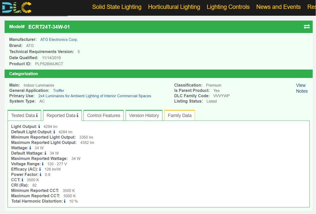The width and height of the screenshot is (316, 214).
Task: Click the Troffer general application link
Action: point(58,91)
